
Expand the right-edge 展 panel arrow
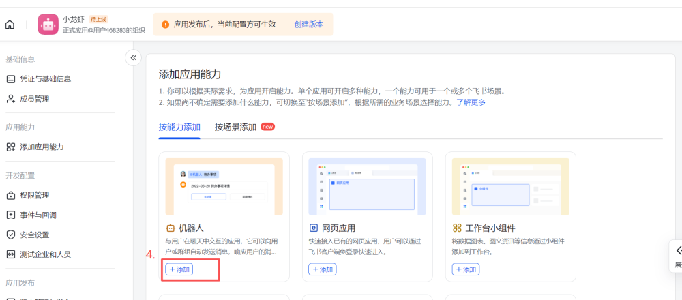click(x=678, y=251)
